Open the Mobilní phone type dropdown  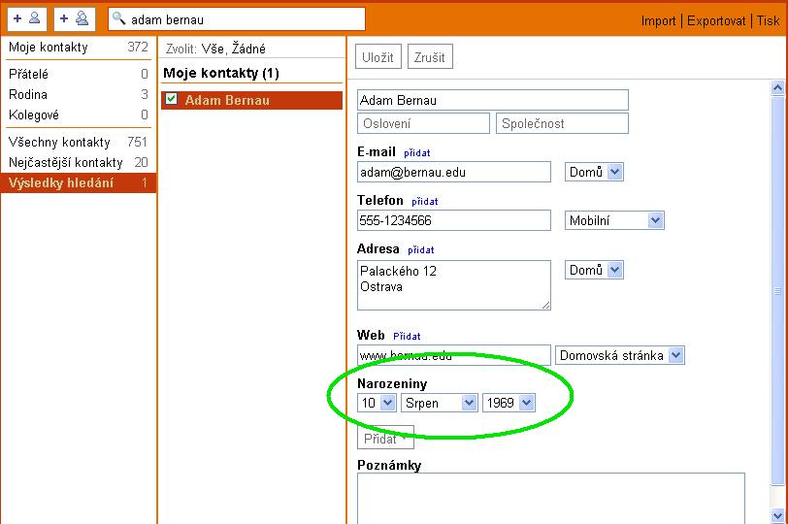614,220
